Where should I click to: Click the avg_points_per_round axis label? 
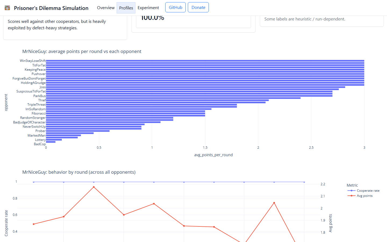point(213,155)
